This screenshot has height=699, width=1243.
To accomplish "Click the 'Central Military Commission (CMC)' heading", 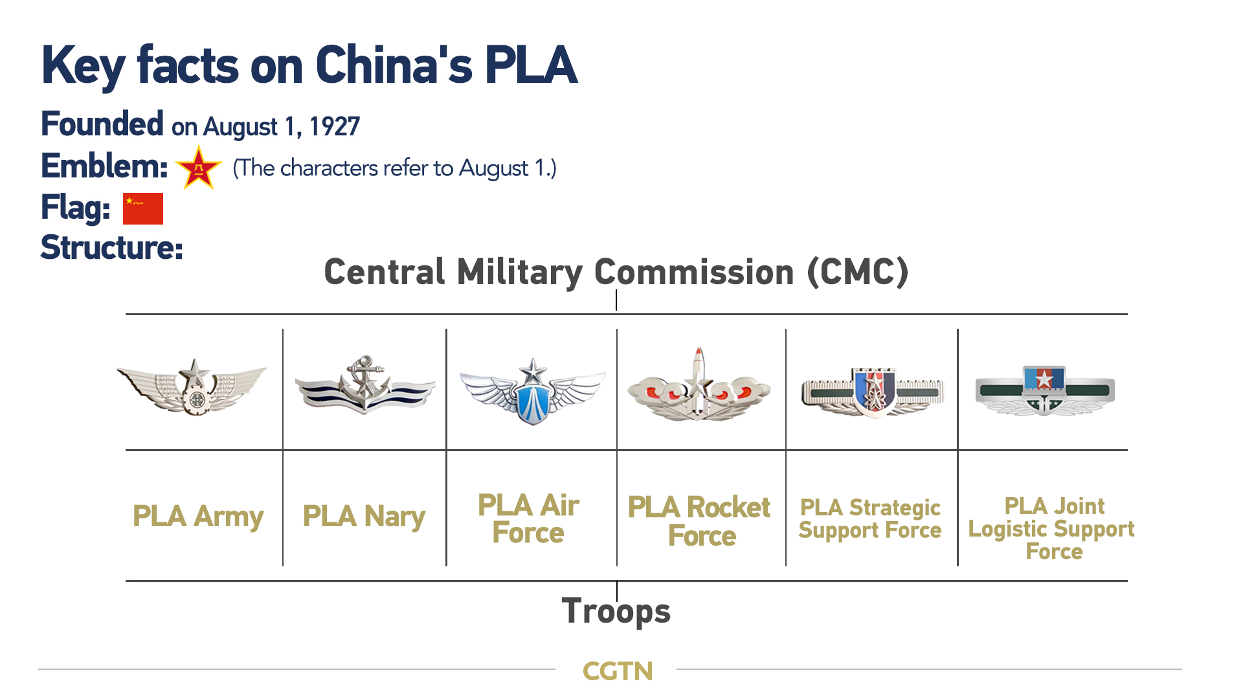I will (x=616, y=272).
